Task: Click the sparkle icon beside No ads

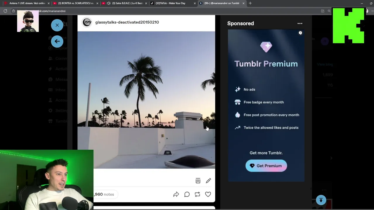Action: (238, 90)
